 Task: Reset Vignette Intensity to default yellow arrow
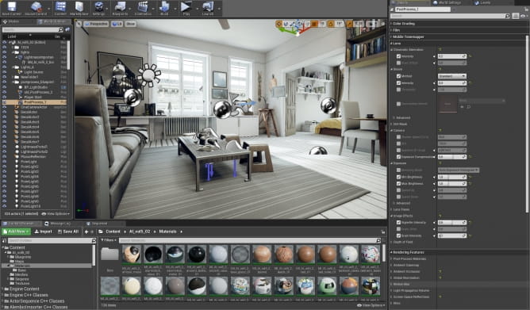click(x=470, y=223)
